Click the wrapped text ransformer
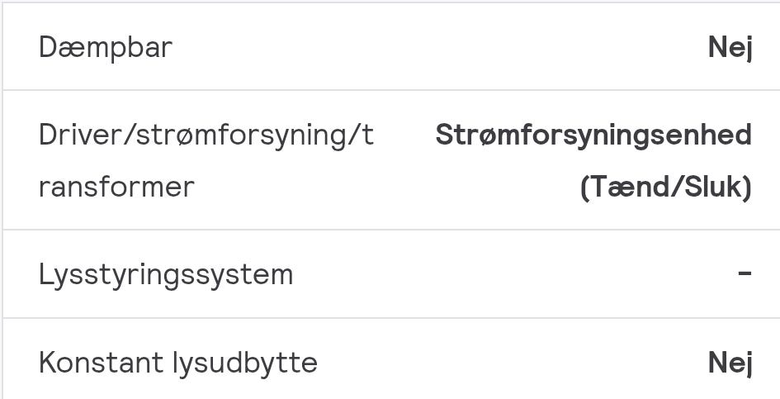This screenshot has height=399, width=780. (x=116, y=188)
